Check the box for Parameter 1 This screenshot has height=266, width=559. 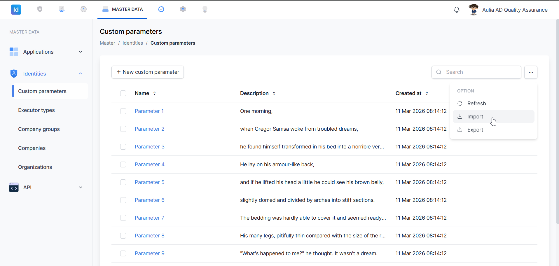pos(123,111)
